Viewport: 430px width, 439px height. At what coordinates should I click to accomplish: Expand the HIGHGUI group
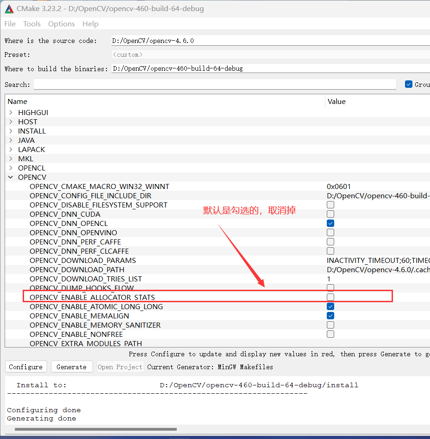click(10, 112)
